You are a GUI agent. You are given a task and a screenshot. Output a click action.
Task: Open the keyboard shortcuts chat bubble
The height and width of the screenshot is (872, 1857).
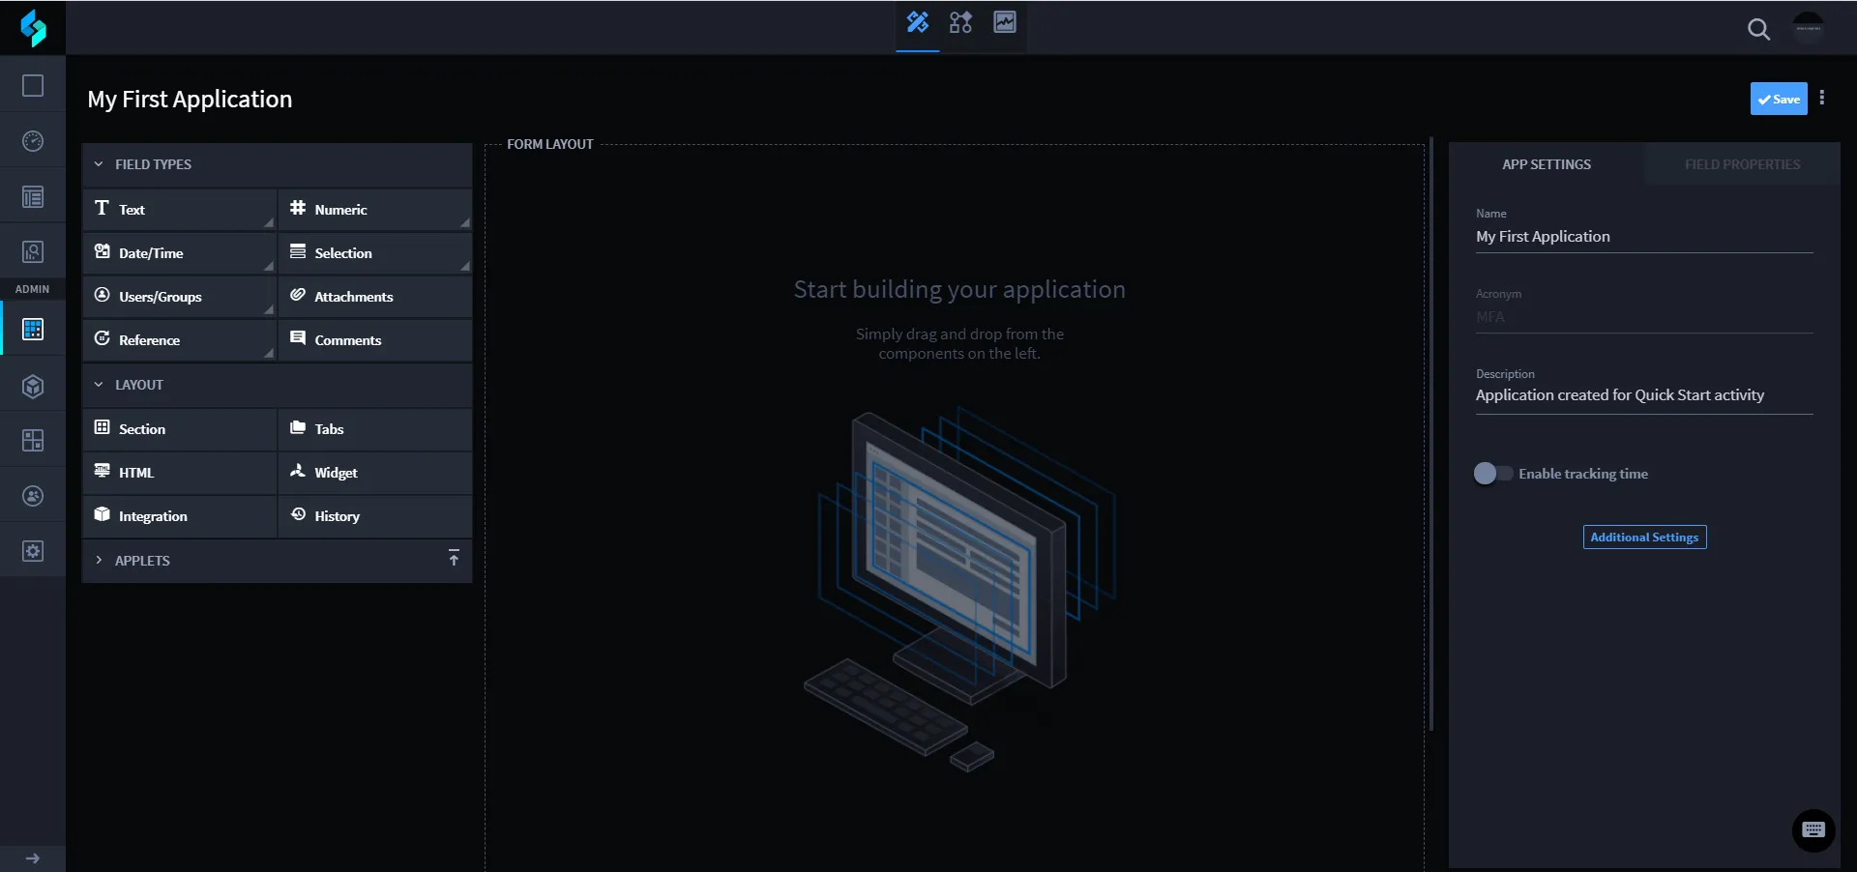(1813, 830)
